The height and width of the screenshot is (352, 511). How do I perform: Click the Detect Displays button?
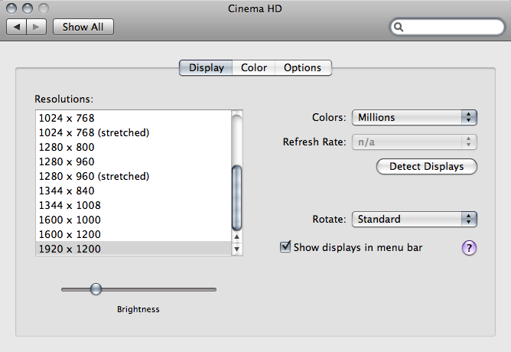tap(427, 167)
